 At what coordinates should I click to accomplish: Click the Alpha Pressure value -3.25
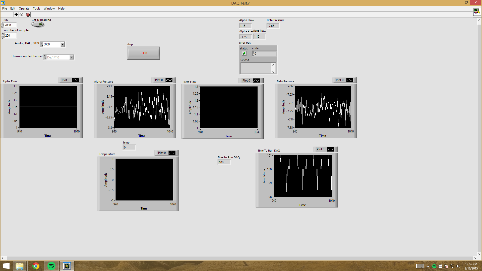tap(245, 37)
